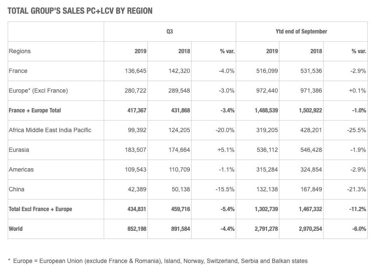This screenshot has height=269, width=375.
Task: Click the table title Total Group's Sales
Action: click(80, 11)
